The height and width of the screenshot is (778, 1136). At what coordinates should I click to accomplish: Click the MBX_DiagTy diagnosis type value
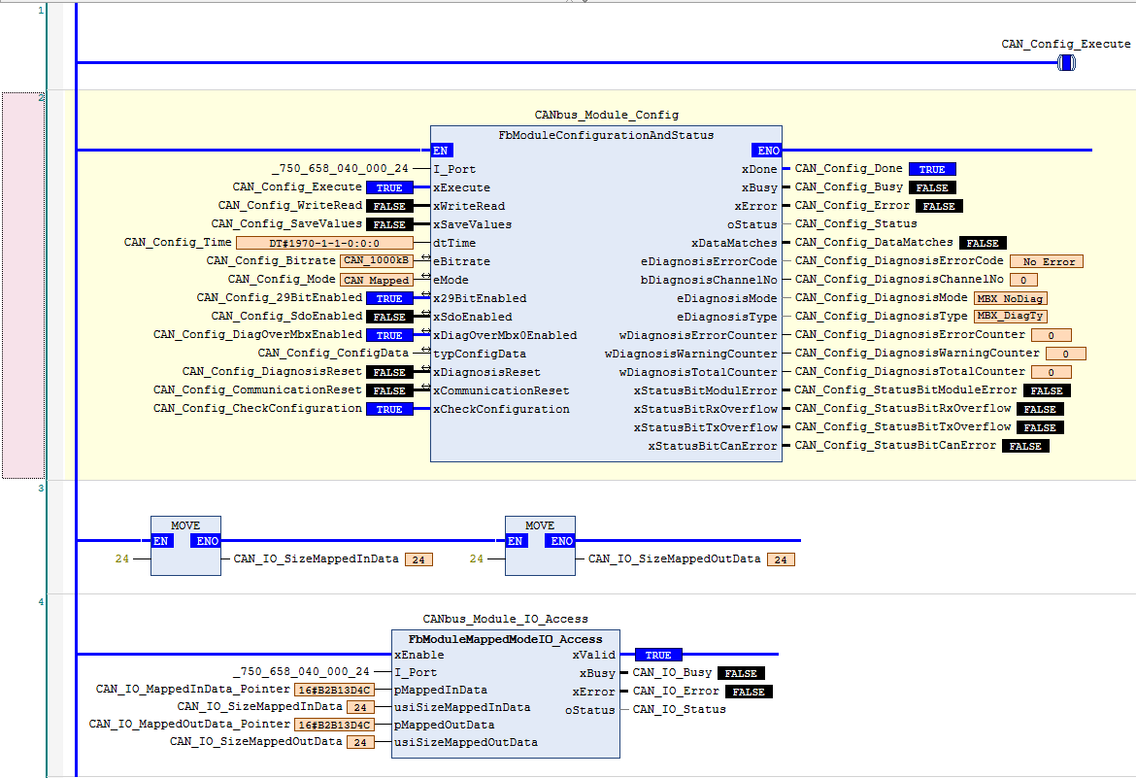1011,316
